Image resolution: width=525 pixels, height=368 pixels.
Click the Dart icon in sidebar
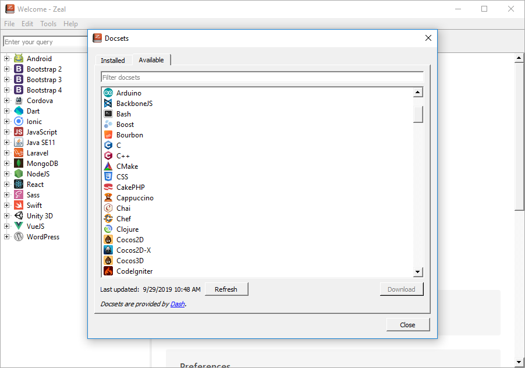point(19,111)
